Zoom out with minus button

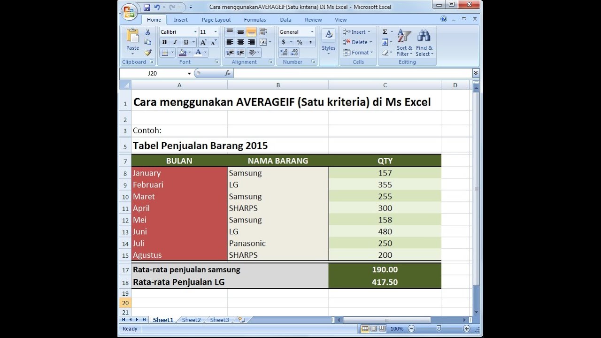(411, 329)
